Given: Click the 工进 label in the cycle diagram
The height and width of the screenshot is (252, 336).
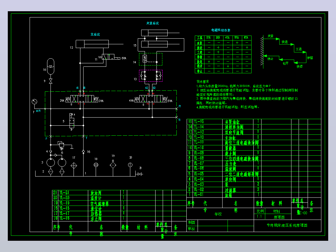Looking at the screenshot, I should pos(299,49).
